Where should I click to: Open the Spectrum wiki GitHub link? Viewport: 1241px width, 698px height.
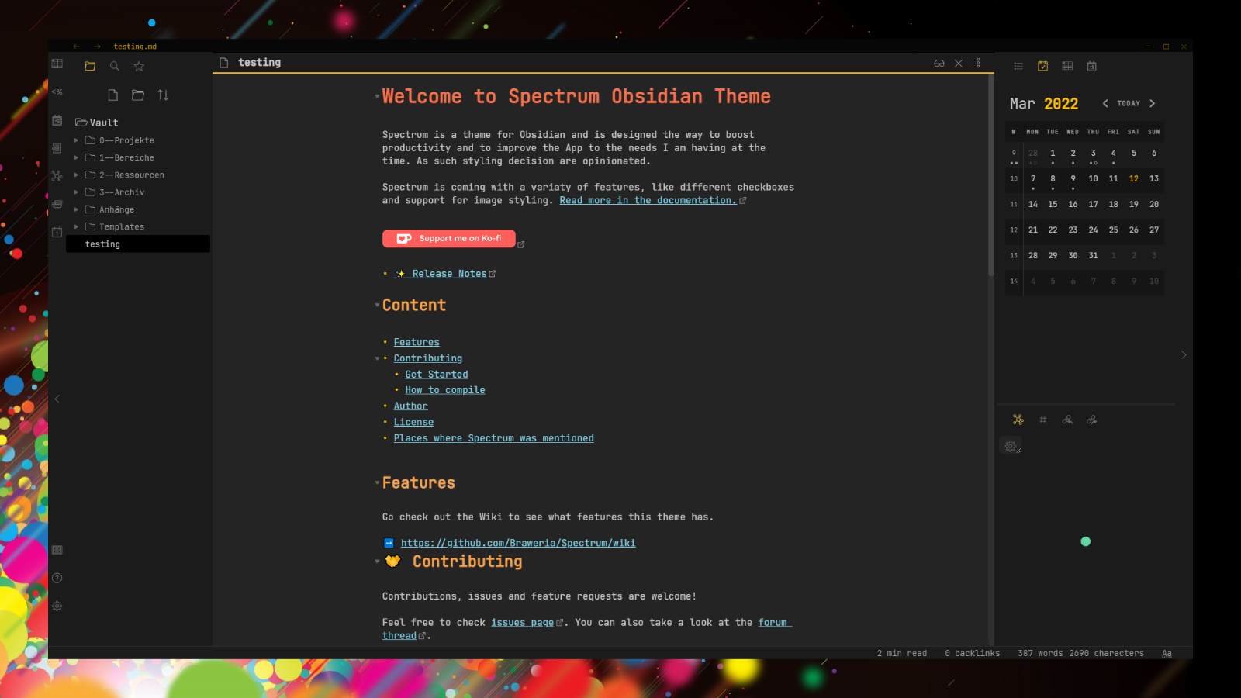(518, 543)
